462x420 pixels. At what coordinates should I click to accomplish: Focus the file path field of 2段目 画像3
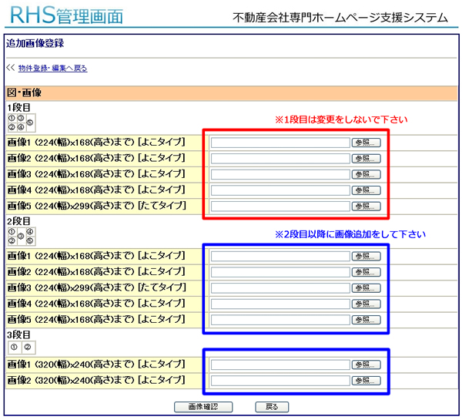tap(280, 288)
